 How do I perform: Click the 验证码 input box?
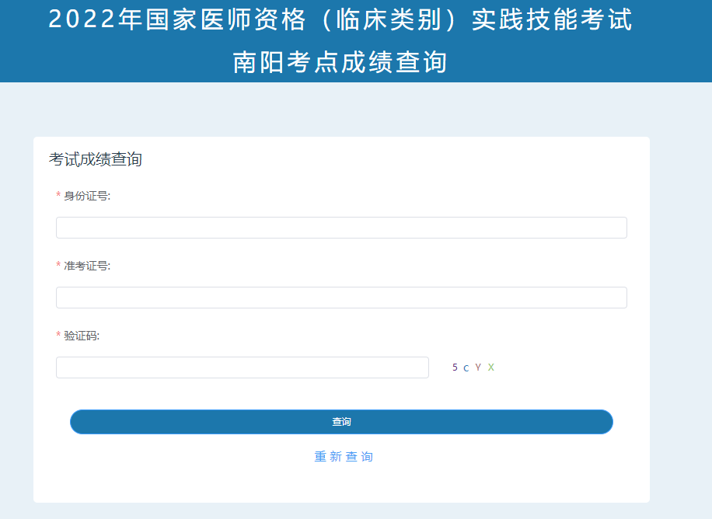coord(242,367)
